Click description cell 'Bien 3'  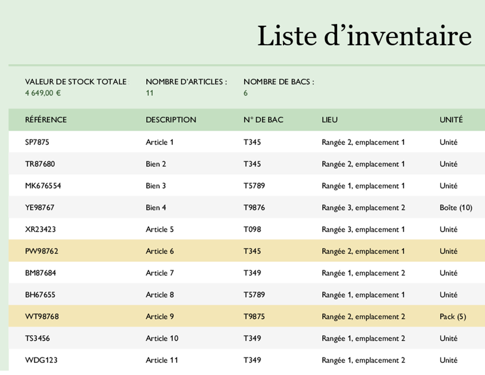[x=156, y=186]
